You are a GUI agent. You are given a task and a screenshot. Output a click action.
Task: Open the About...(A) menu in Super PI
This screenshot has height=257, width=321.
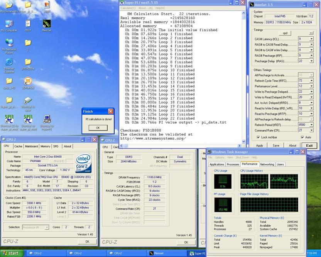[x=145, y=8]
